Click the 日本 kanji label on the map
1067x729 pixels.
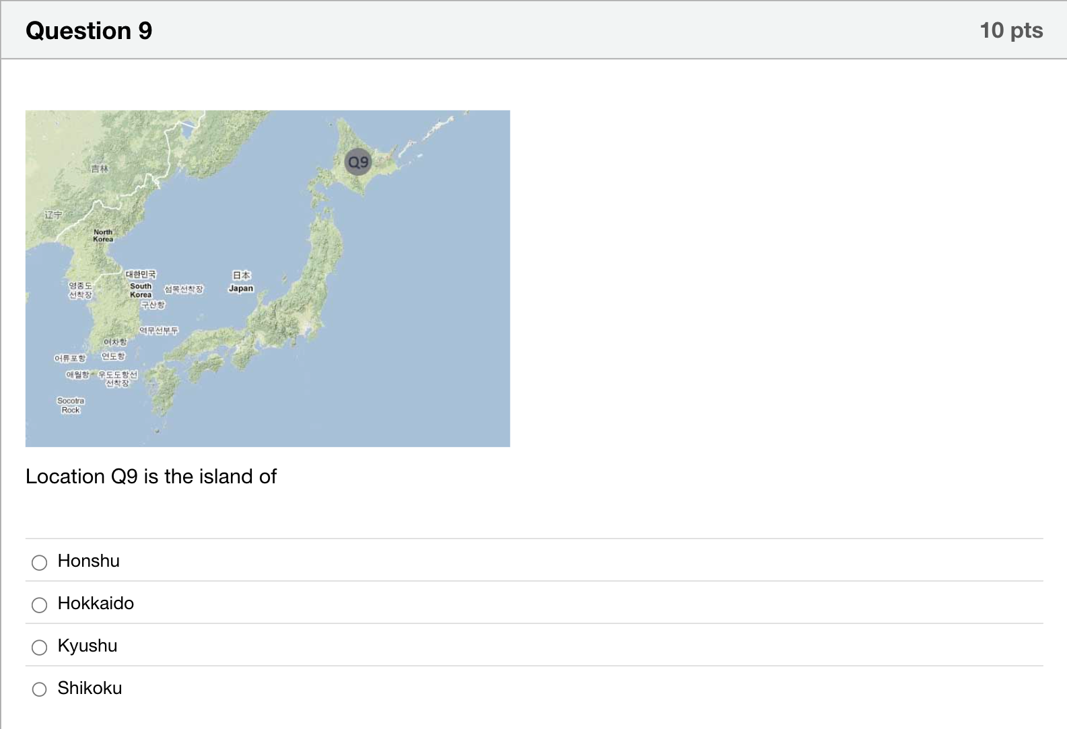coord(241,275)
